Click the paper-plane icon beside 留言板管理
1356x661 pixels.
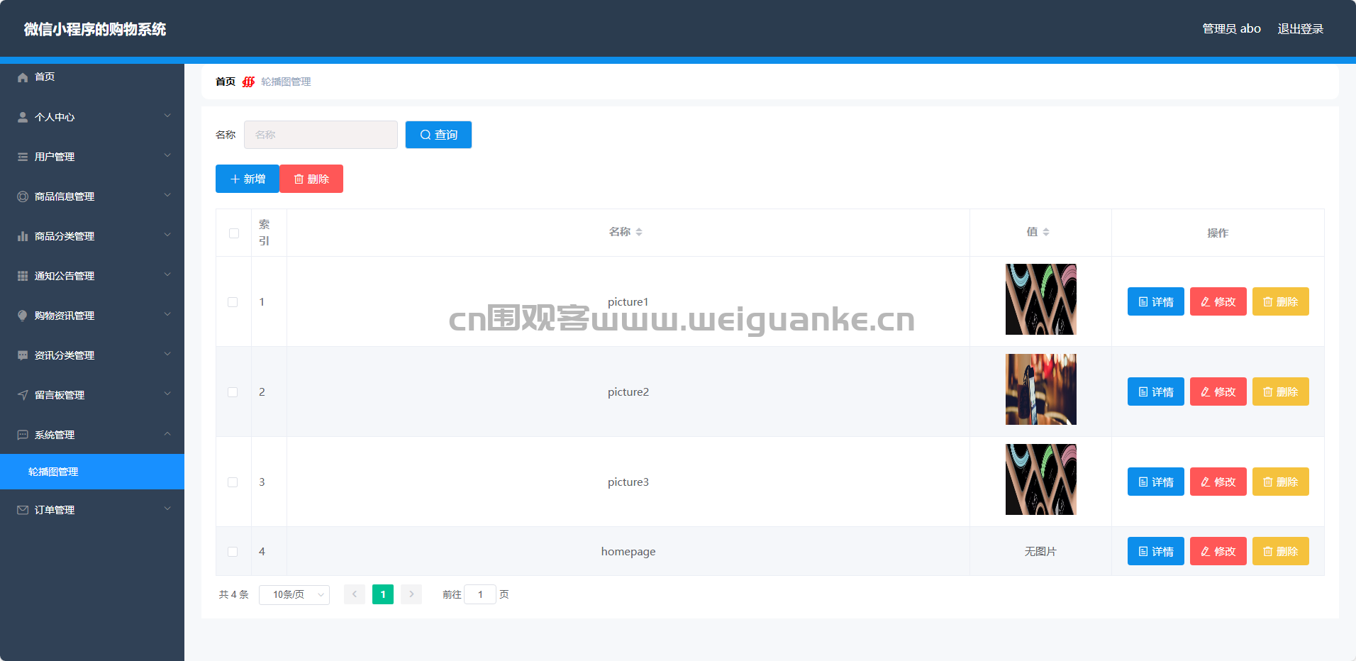coord(23,395)
